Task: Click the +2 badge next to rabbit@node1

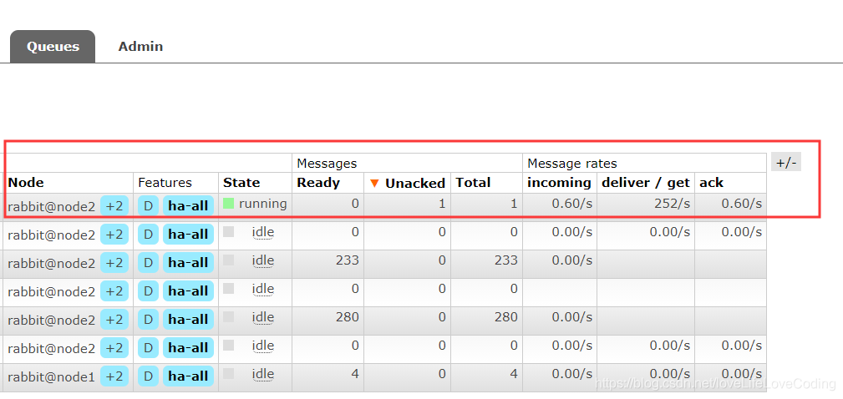Action: click(114, 376)
